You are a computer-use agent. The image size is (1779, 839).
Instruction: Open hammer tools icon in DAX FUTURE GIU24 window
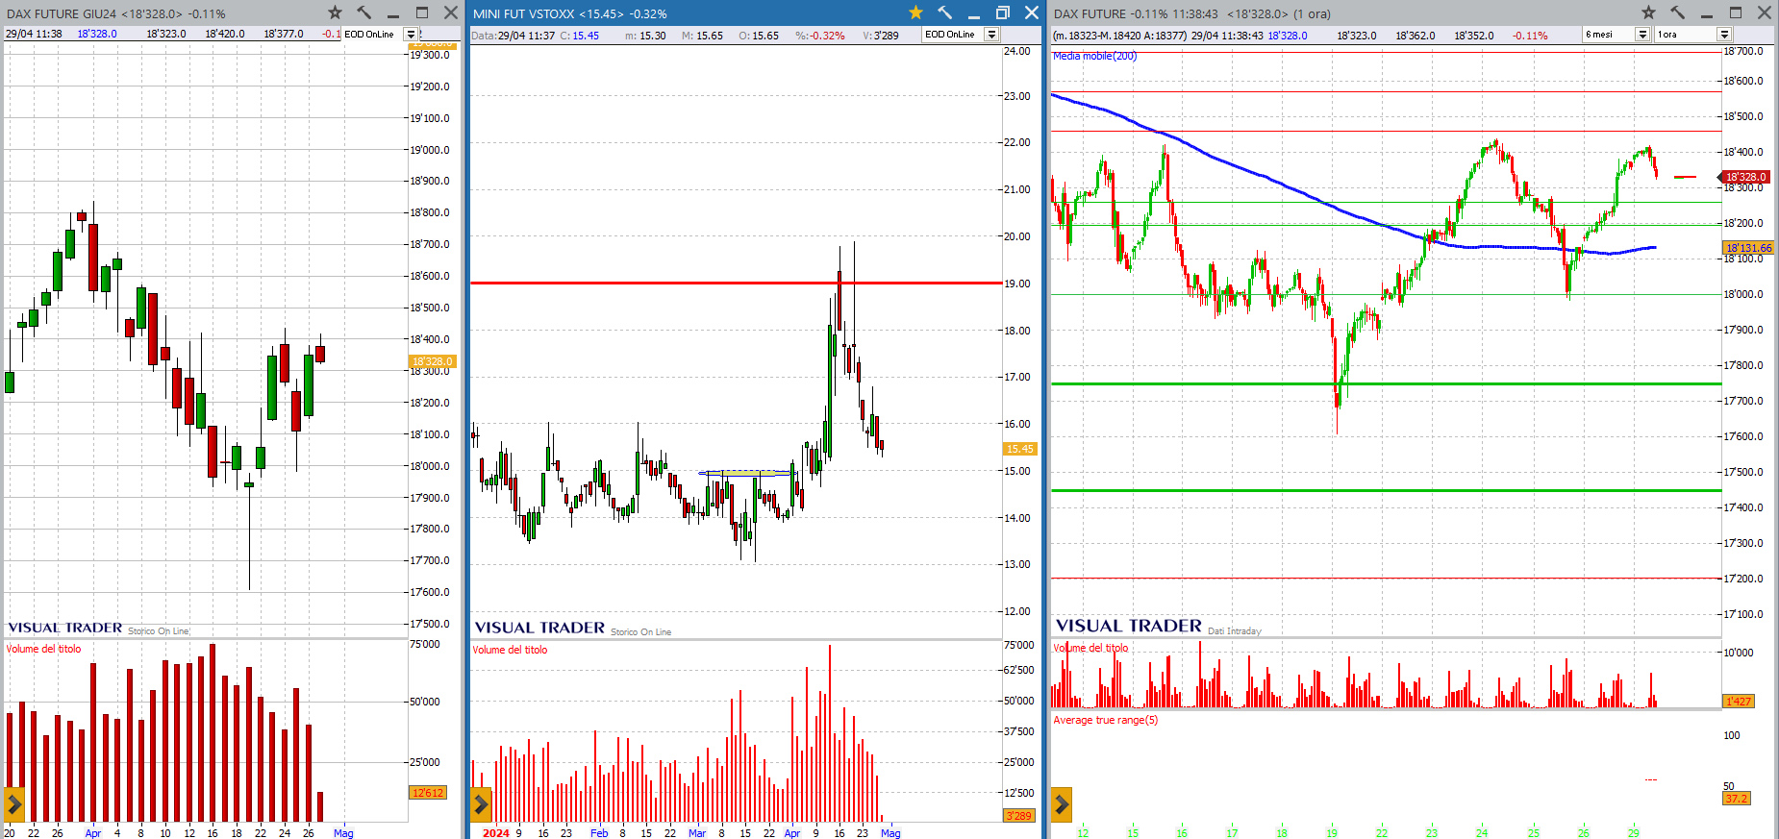[x=363, y=12]
